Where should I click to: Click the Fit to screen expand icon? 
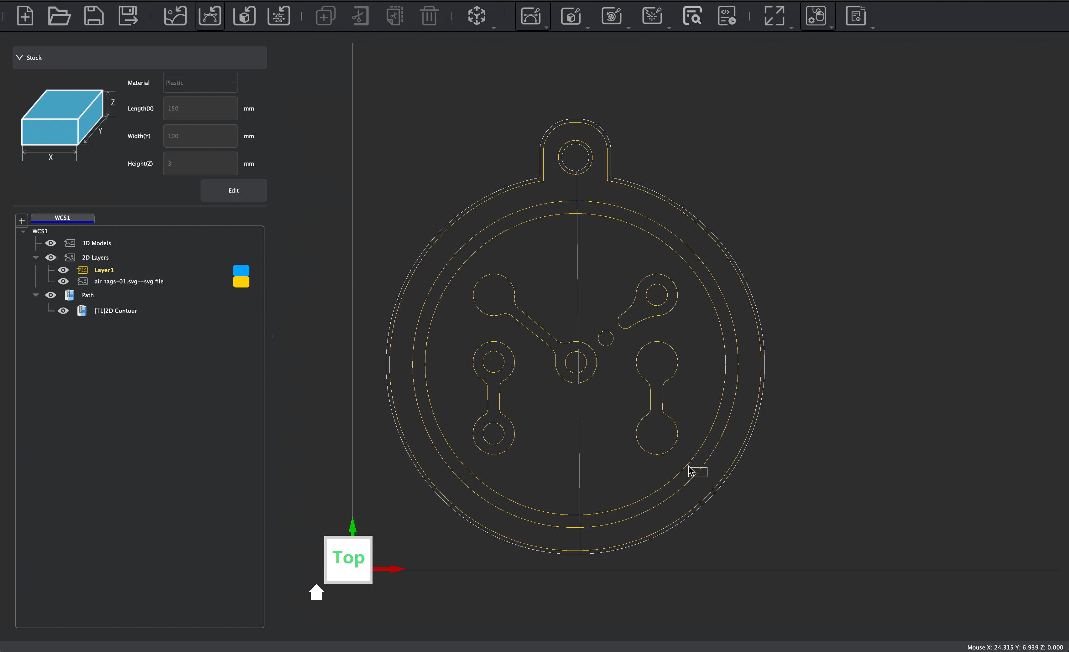pyautogui.click(x=774, y=16)
